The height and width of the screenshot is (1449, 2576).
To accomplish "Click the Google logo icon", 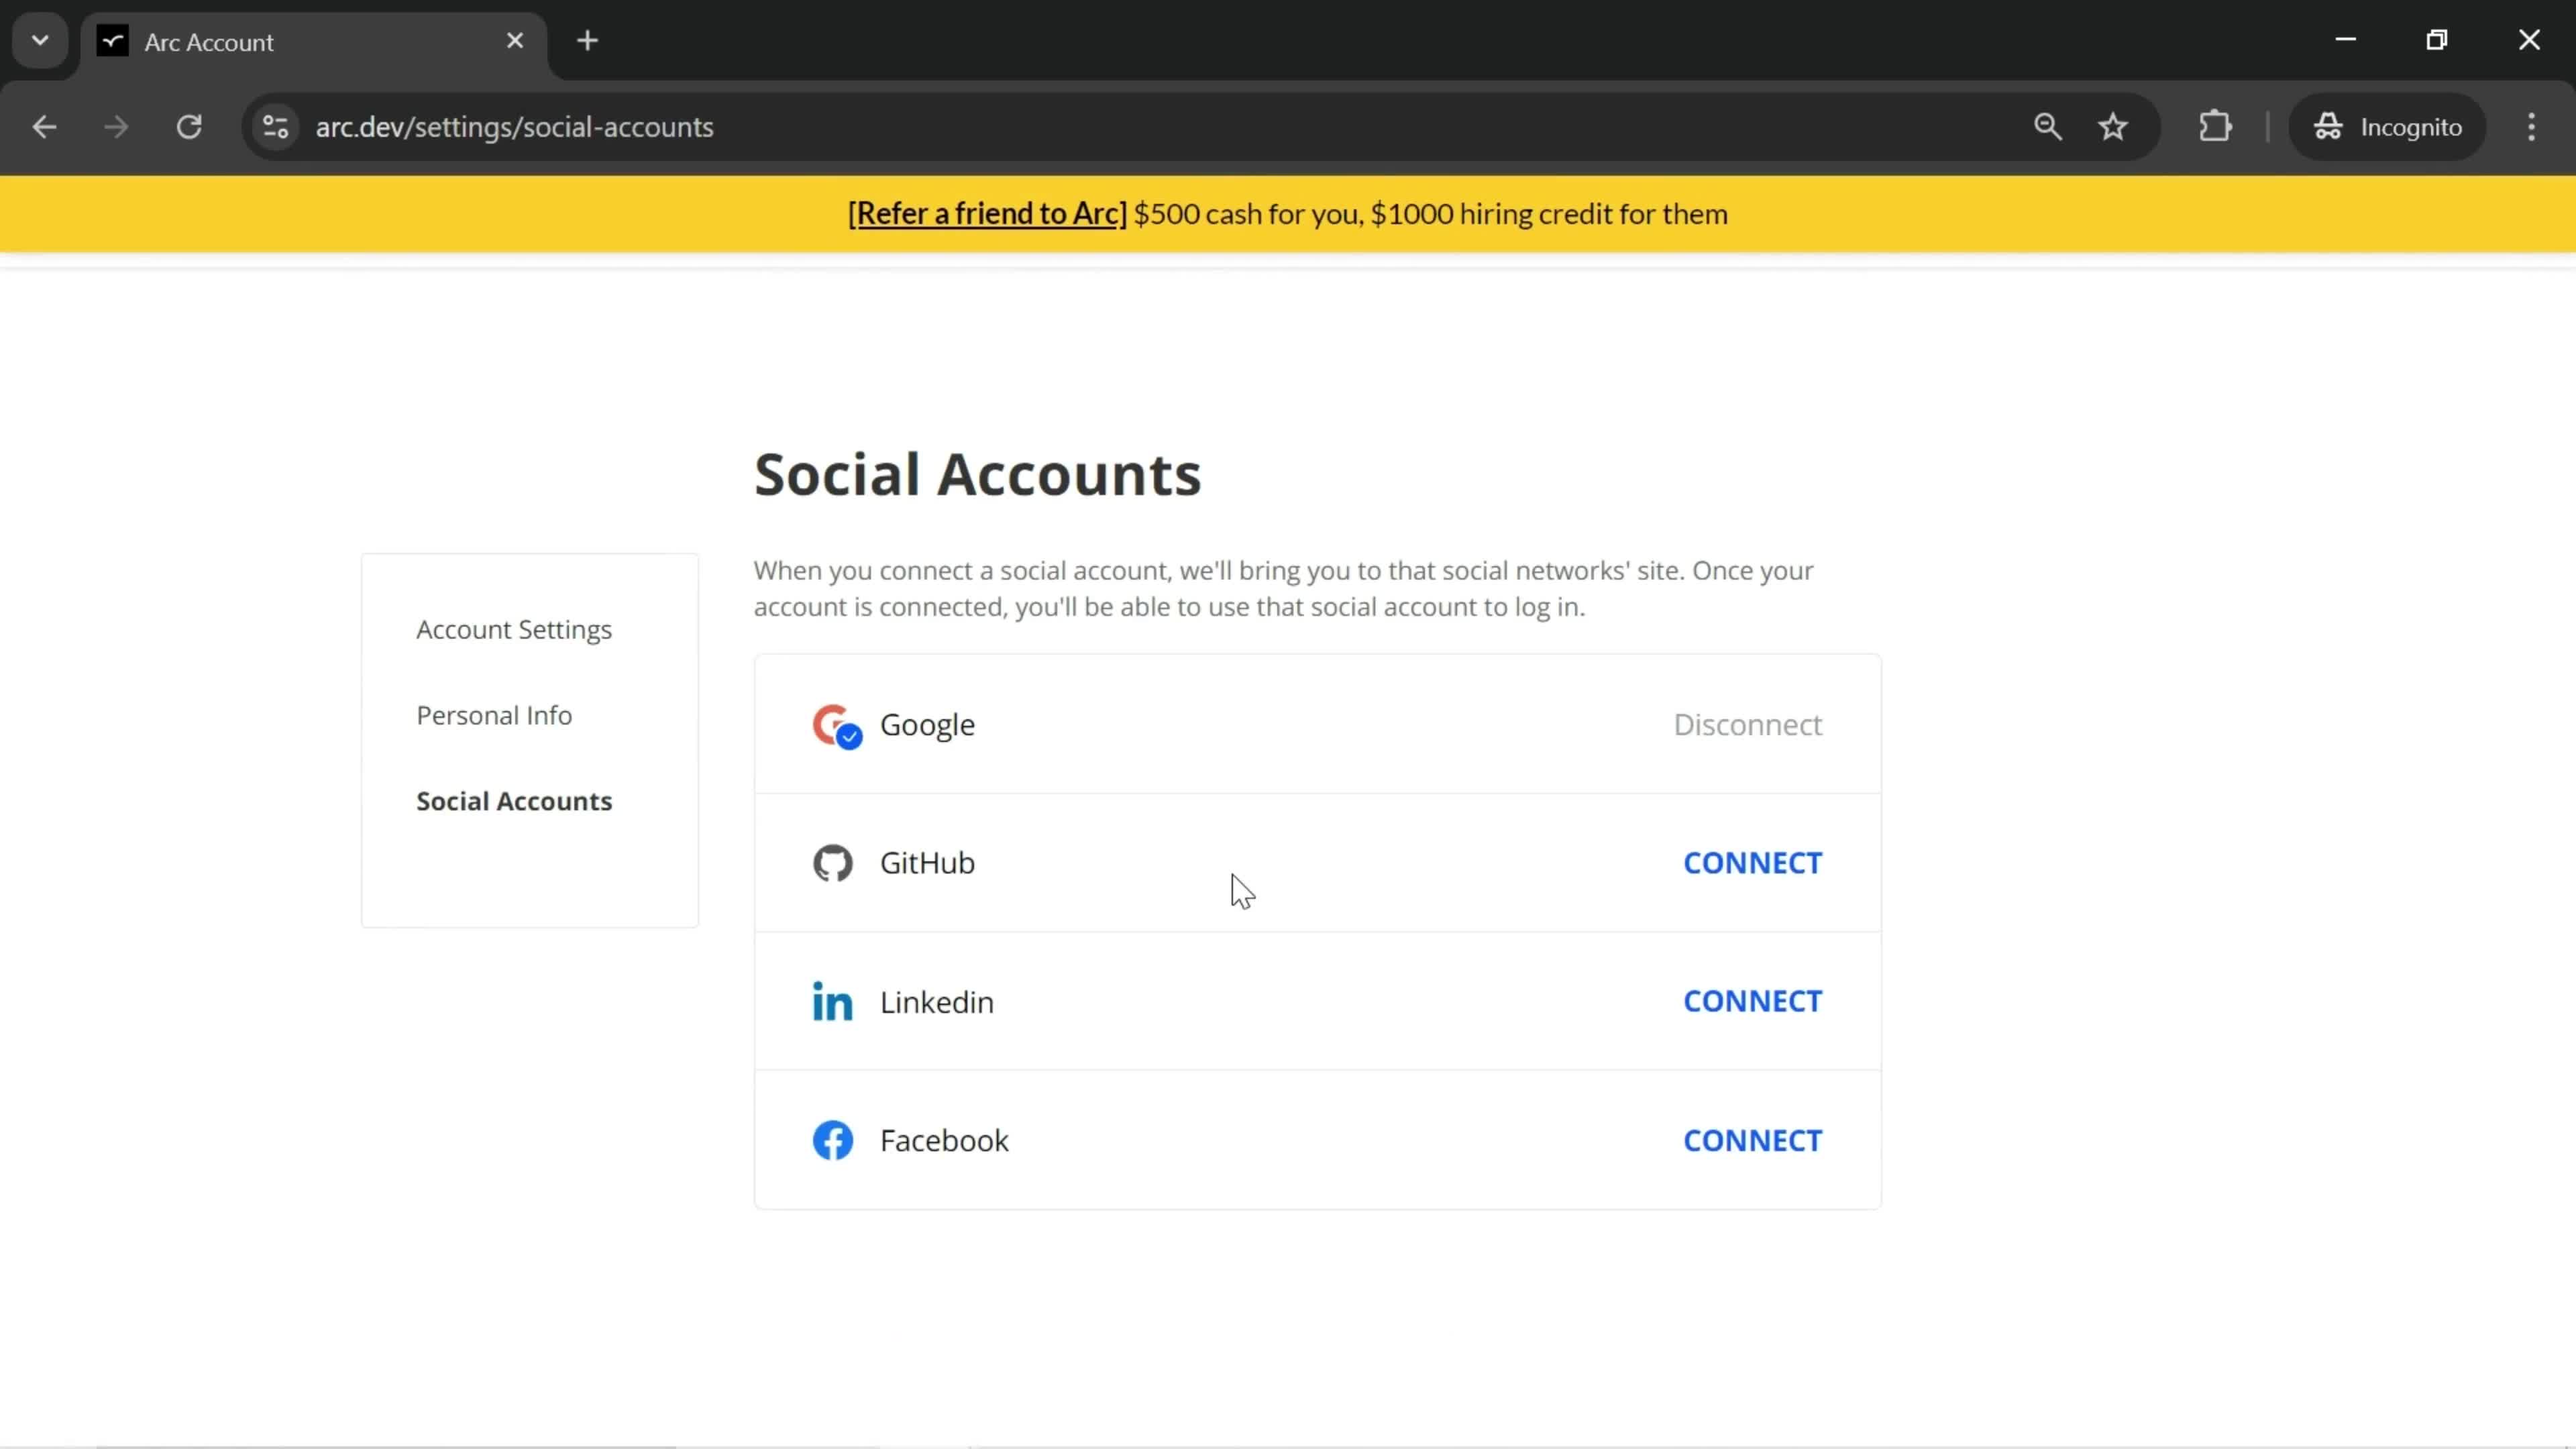I will click(833, 724).
